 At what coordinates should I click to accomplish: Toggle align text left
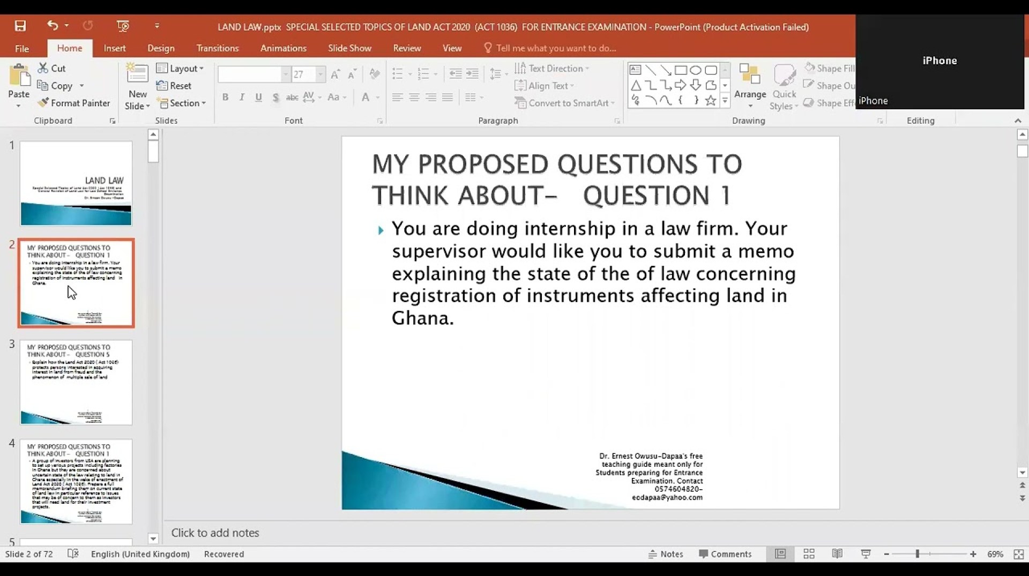tap(397, 98)
